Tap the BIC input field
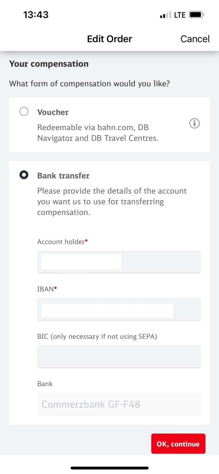Image resolution: width=219 pixels, height=474 pixels. [119, 356]
